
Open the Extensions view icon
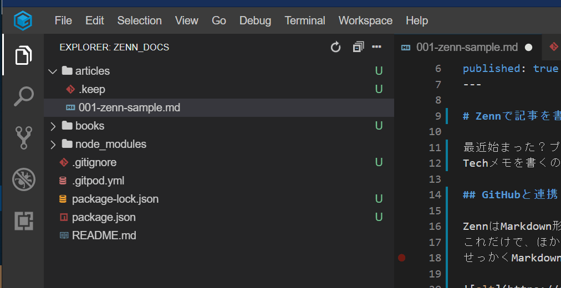[23, 220]
